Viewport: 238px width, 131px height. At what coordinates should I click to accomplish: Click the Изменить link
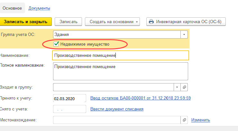[200, 120]
